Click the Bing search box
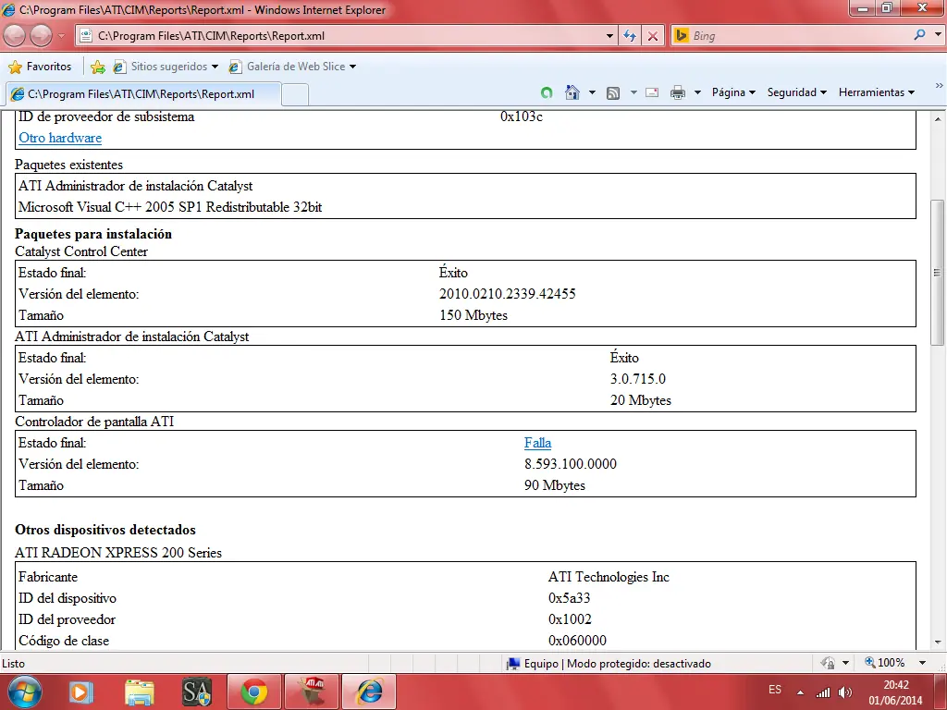Image resolution: width=947 pixels, height=710 pixels. click(x=792, y=36)
